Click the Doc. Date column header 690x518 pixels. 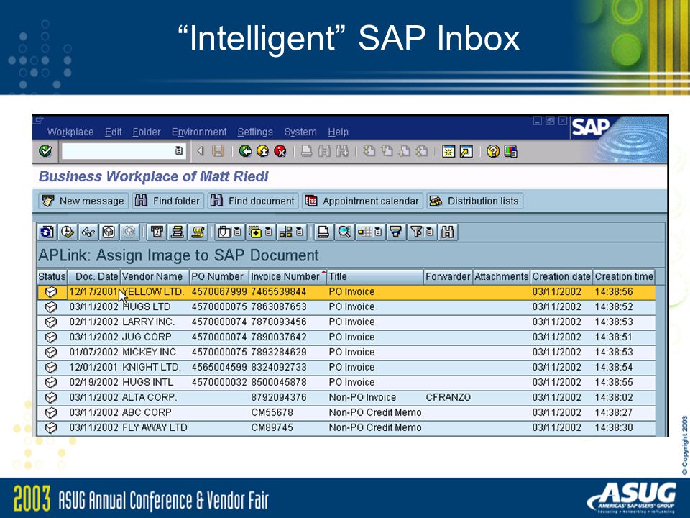coord(94,276)
